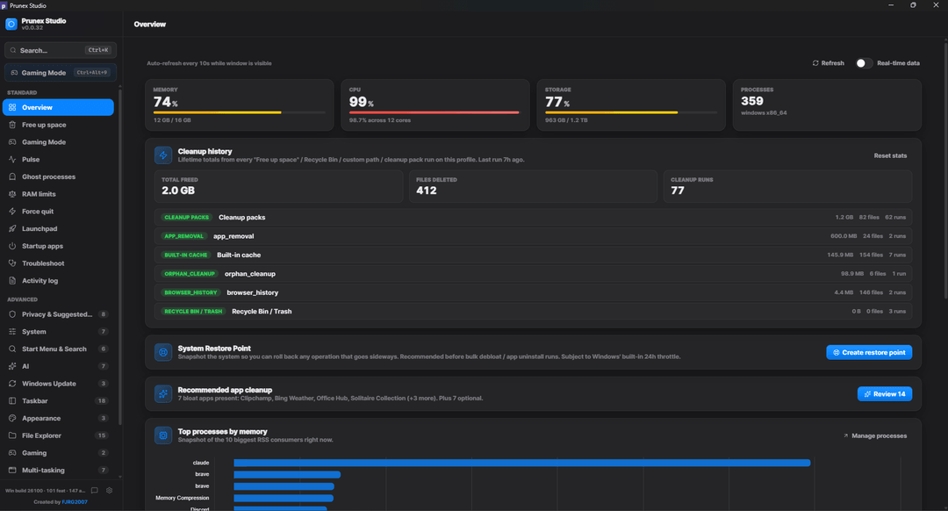
Task: Expand the Built-in cache row
Action: [534, 255]
